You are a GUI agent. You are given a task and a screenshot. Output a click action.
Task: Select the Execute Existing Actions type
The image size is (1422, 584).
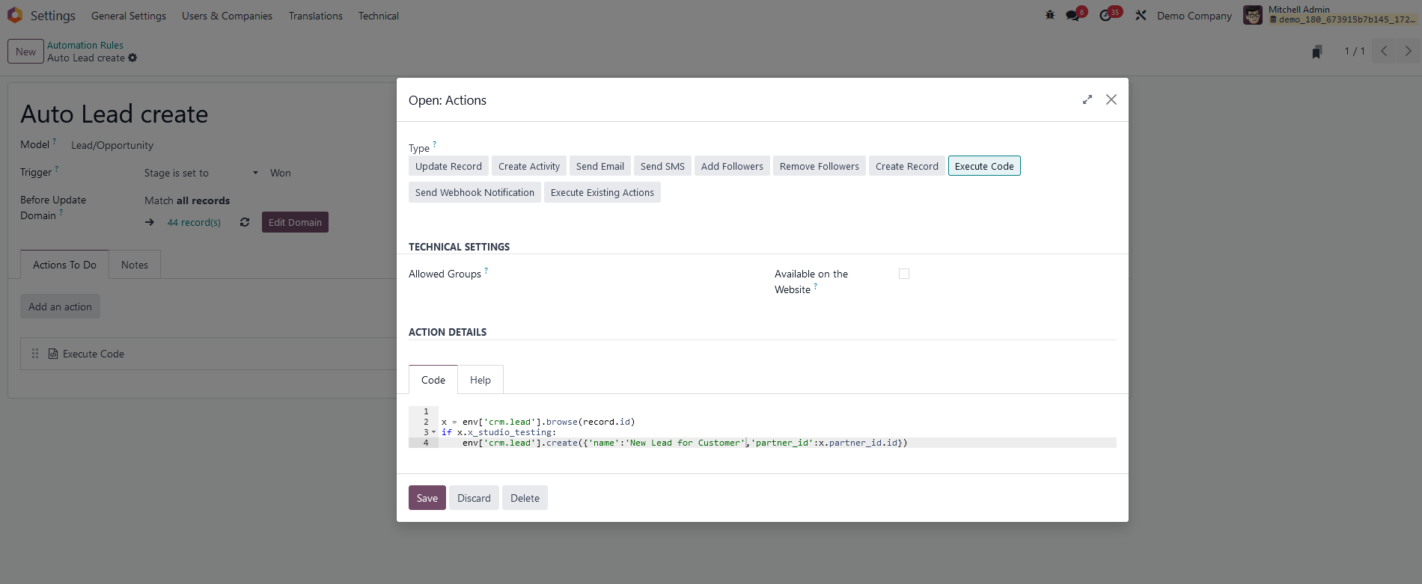(602, 192)
